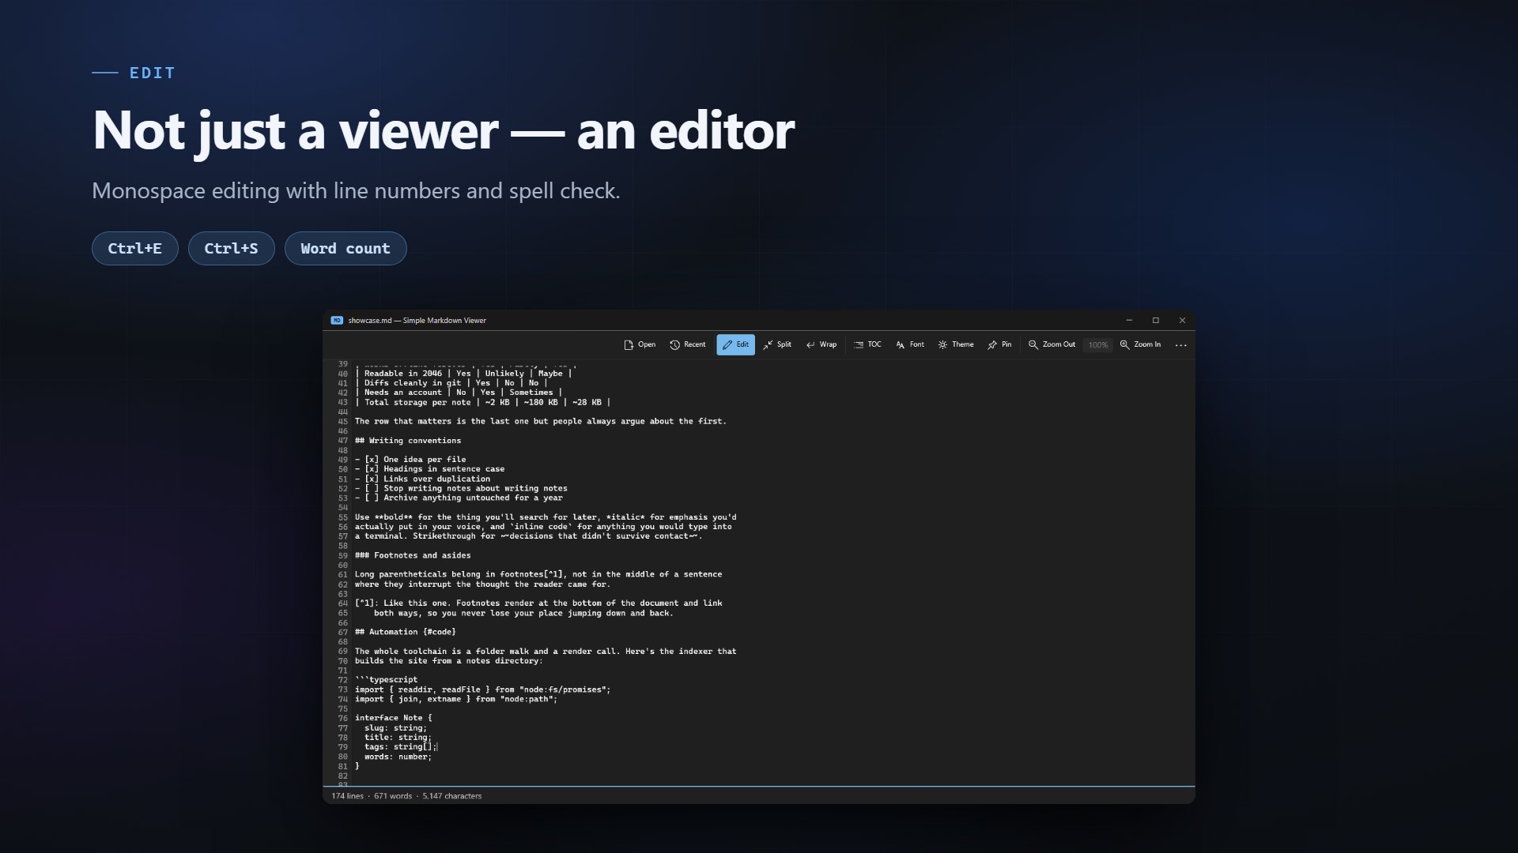Click the '## Writing conventions' heading line
This screenshot has height=853, width=1518.
(408, 441)
